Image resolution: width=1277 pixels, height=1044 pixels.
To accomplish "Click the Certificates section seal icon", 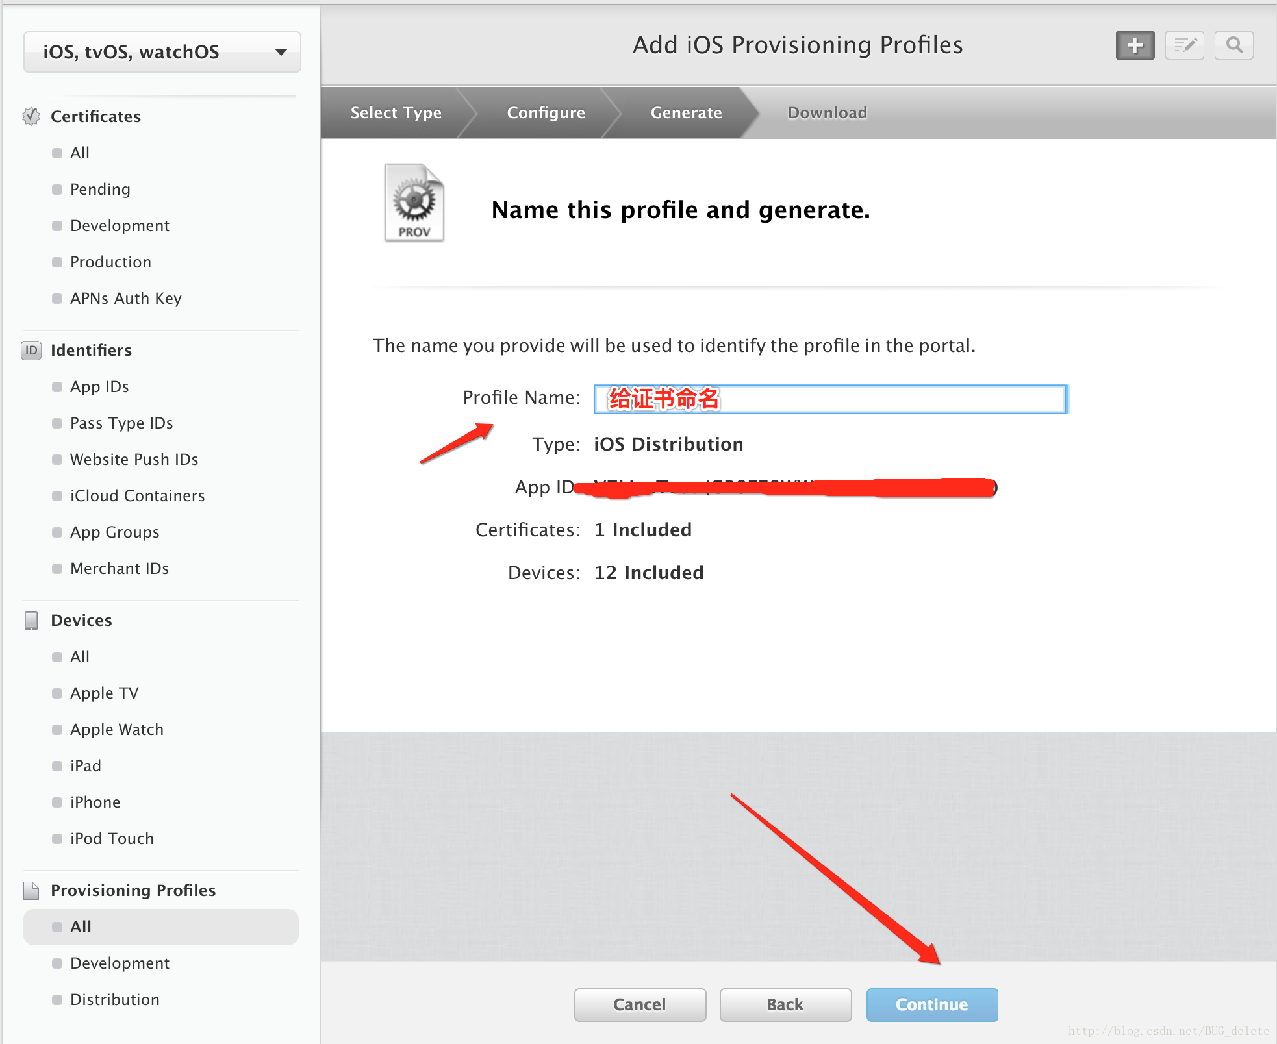I will [31, 116].
